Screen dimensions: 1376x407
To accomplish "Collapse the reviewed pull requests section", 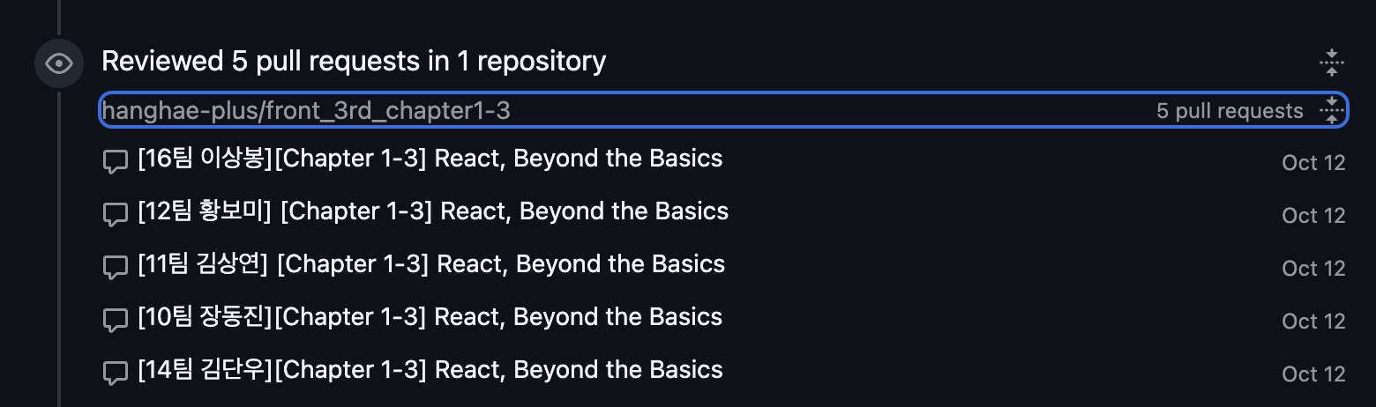I will pos(1331,63).
